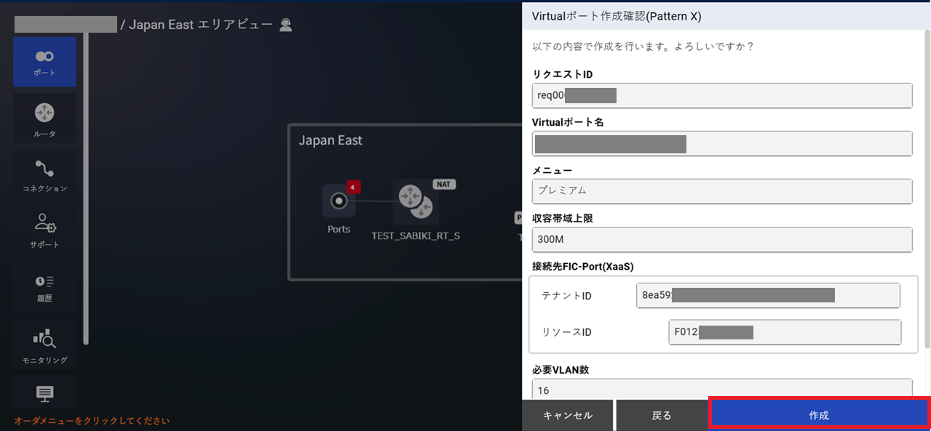This screenshot has width=931, height=431.
Task: Open the モニタリング monitoring tool
Action: [44, 343]
